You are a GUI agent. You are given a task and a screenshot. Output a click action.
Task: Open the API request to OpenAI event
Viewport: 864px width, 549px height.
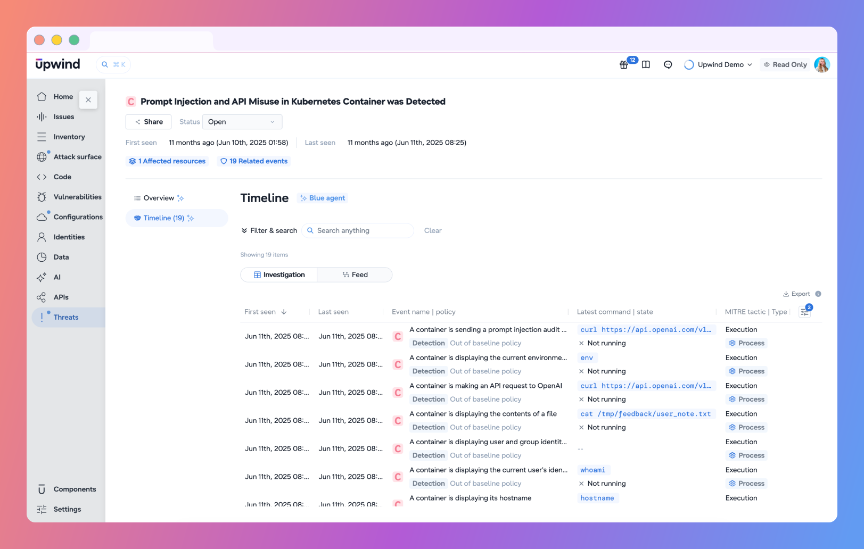[486, 386]
